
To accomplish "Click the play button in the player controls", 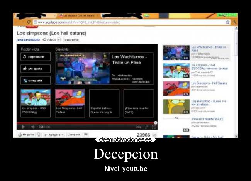I will [23, 127].
